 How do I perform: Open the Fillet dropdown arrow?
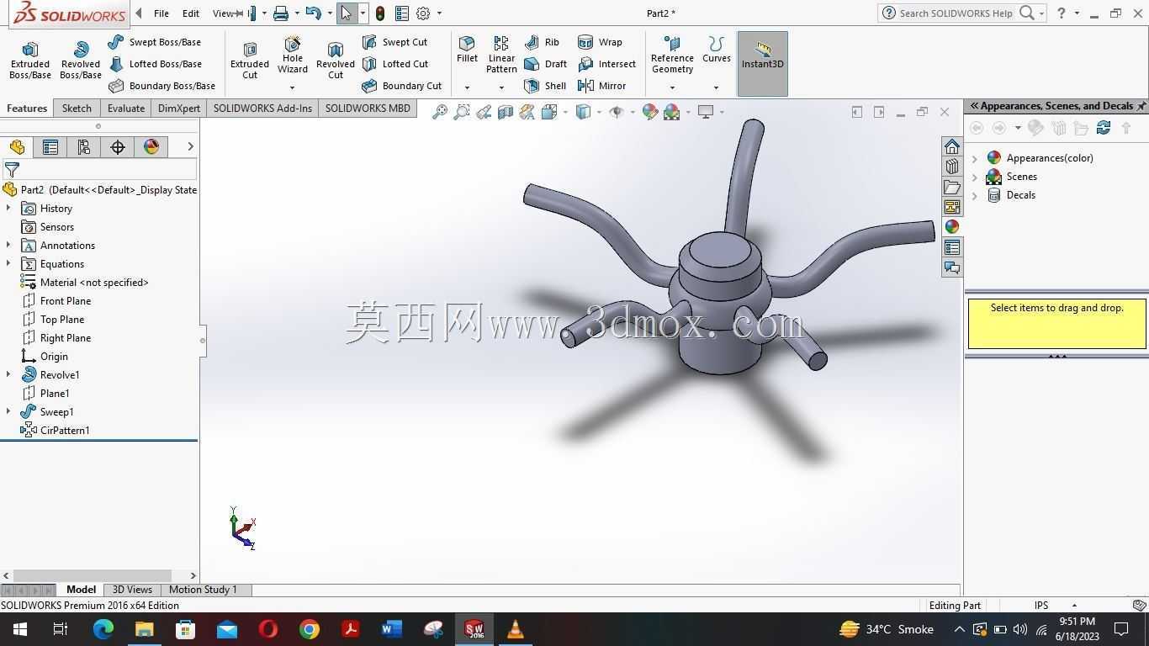(467, 87)
